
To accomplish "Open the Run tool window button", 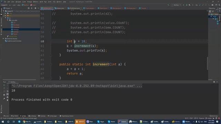I will [x=23, y=116].
